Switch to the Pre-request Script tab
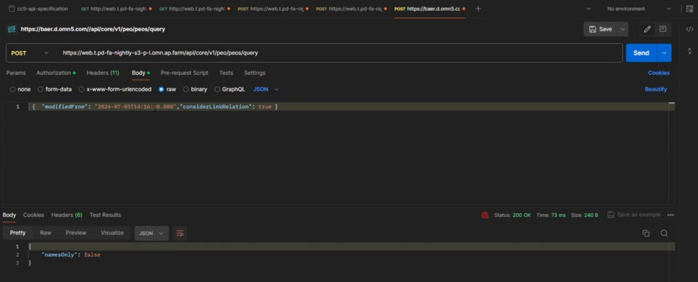Screen dimensions: 698x282 [184, 73]
